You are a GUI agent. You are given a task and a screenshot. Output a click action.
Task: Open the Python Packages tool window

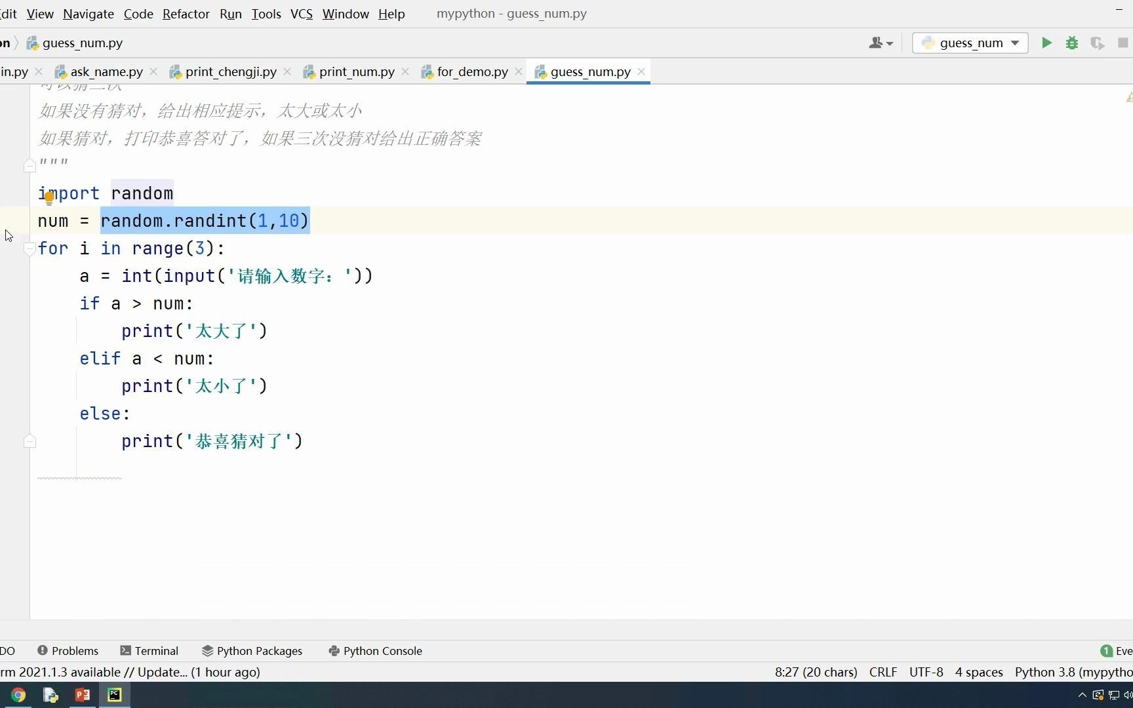tap(252, 651)
